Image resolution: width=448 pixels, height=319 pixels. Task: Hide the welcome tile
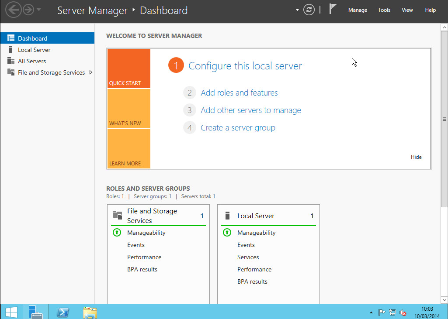[416, 157]
